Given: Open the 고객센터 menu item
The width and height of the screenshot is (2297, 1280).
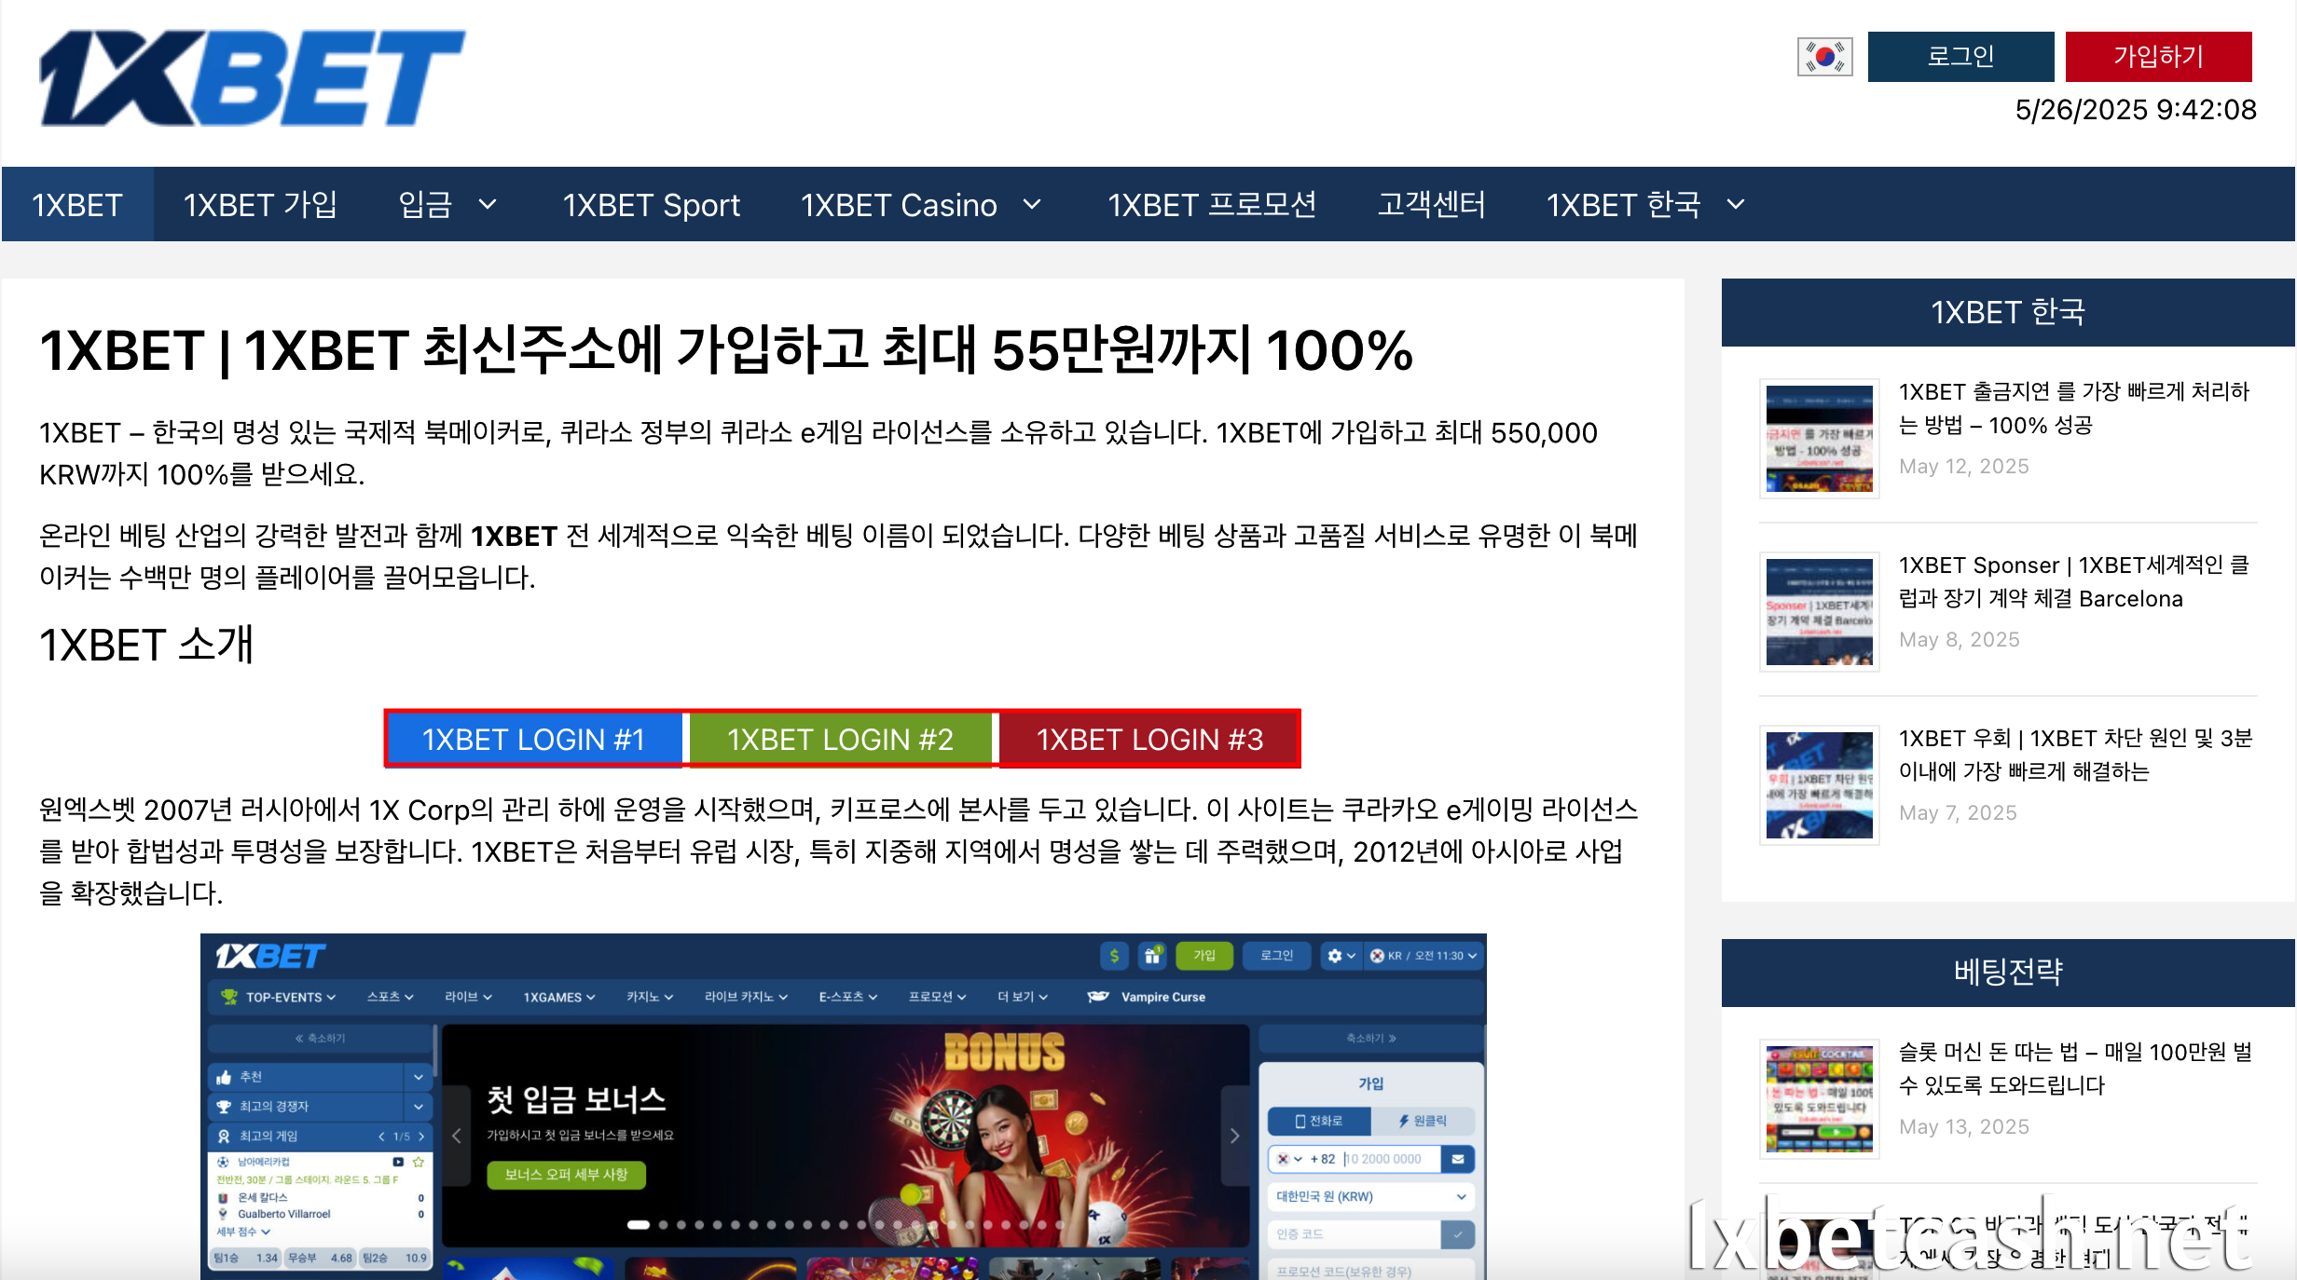Looking at the screenshot, I should [1432, 204].
